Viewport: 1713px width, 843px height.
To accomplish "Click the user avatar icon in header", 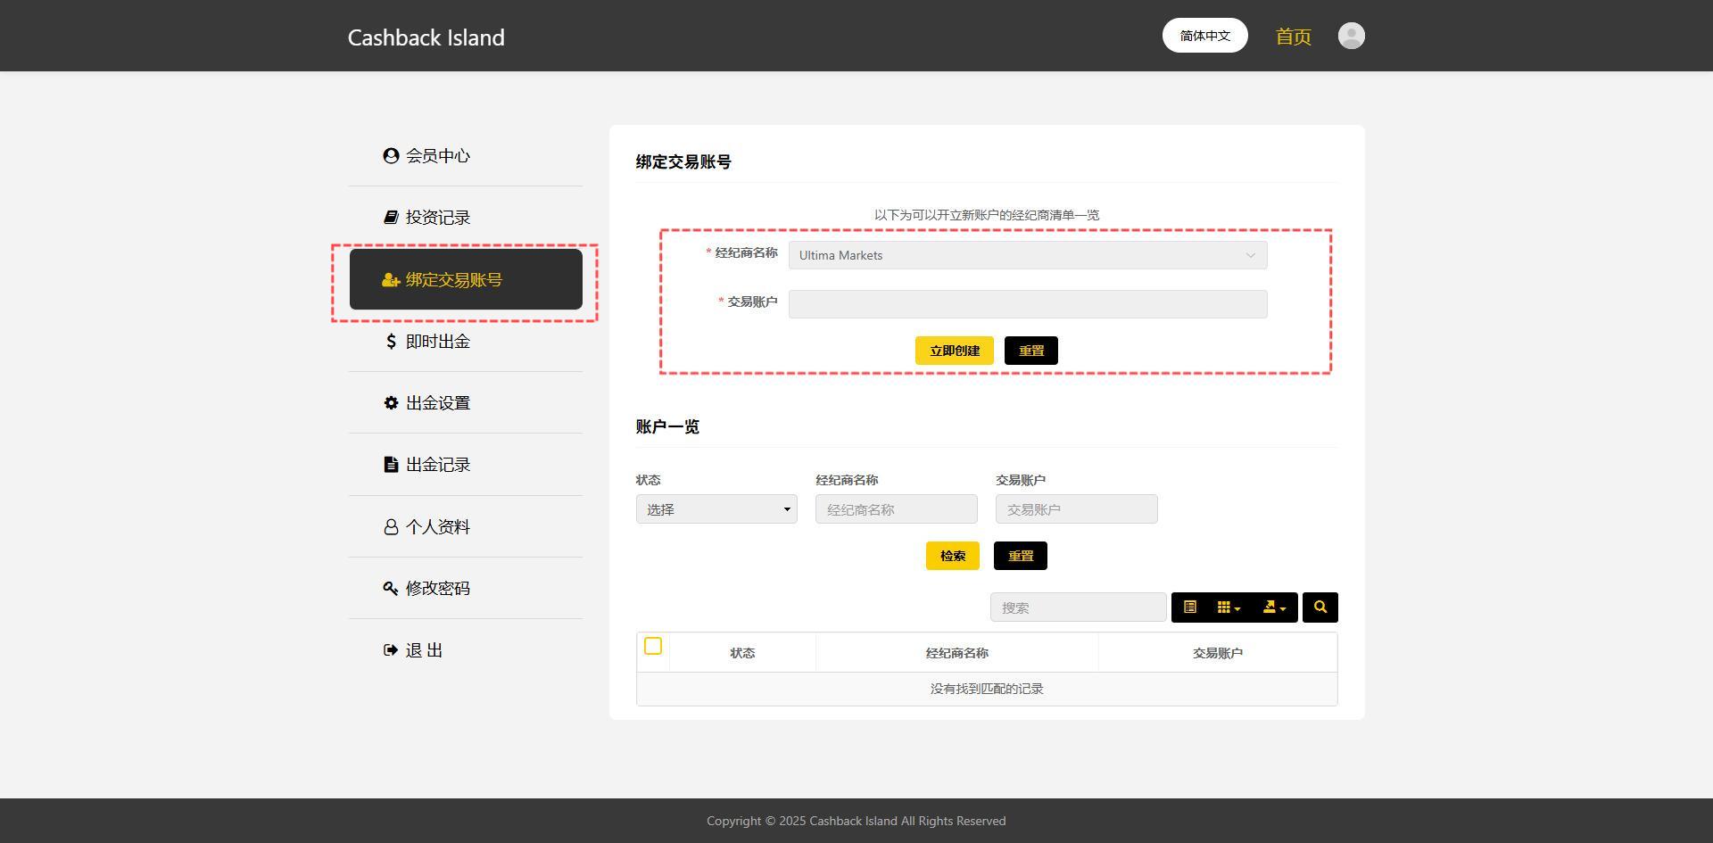I will click(1351, 36).
